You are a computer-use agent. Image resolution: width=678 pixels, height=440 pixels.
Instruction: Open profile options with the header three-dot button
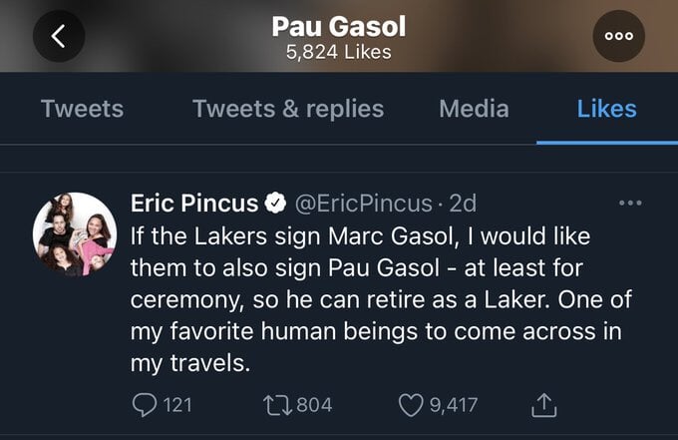point(619,36)
